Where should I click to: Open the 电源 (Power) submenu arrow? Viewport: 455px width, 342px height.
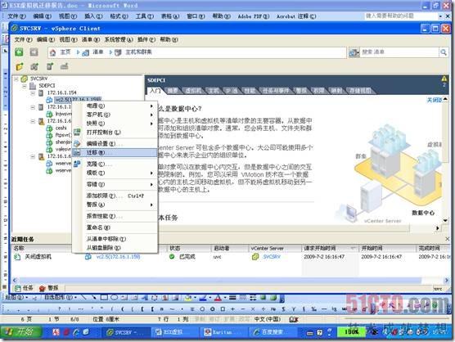pyautogui.click(x=151, y=106)
